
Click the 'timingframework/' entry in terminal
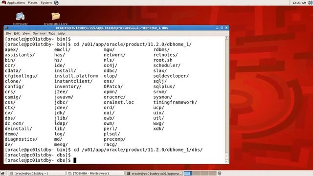pos(175,102)
